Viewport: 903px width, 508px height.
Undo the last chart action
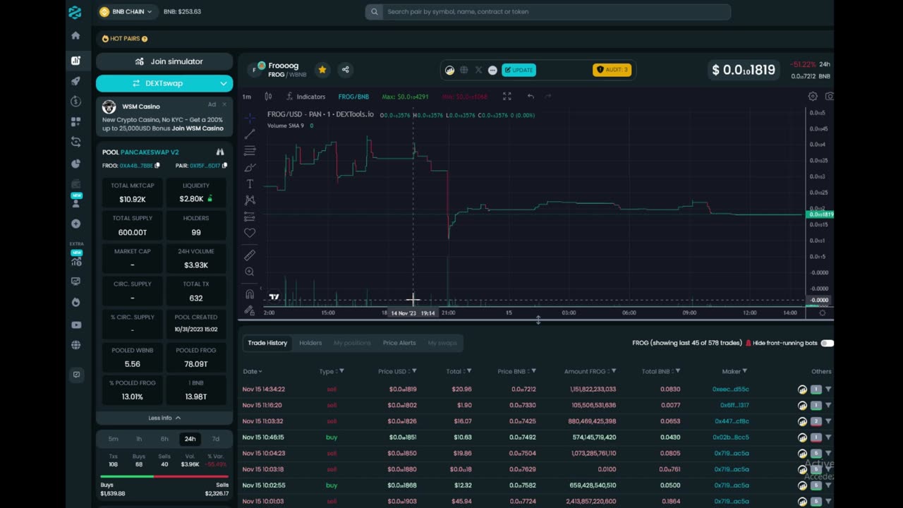(x=531, y=96)
